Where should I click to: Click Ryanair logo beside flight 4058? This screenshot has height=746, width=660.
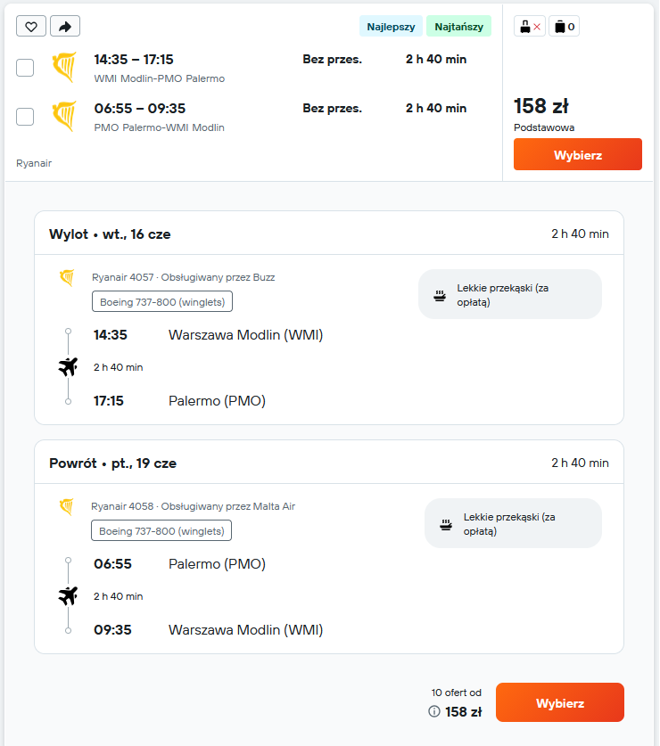tap(67, 506)
